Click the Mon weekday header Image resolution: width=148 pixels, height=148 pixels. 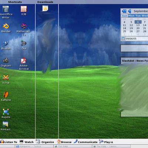click(131, 16)
